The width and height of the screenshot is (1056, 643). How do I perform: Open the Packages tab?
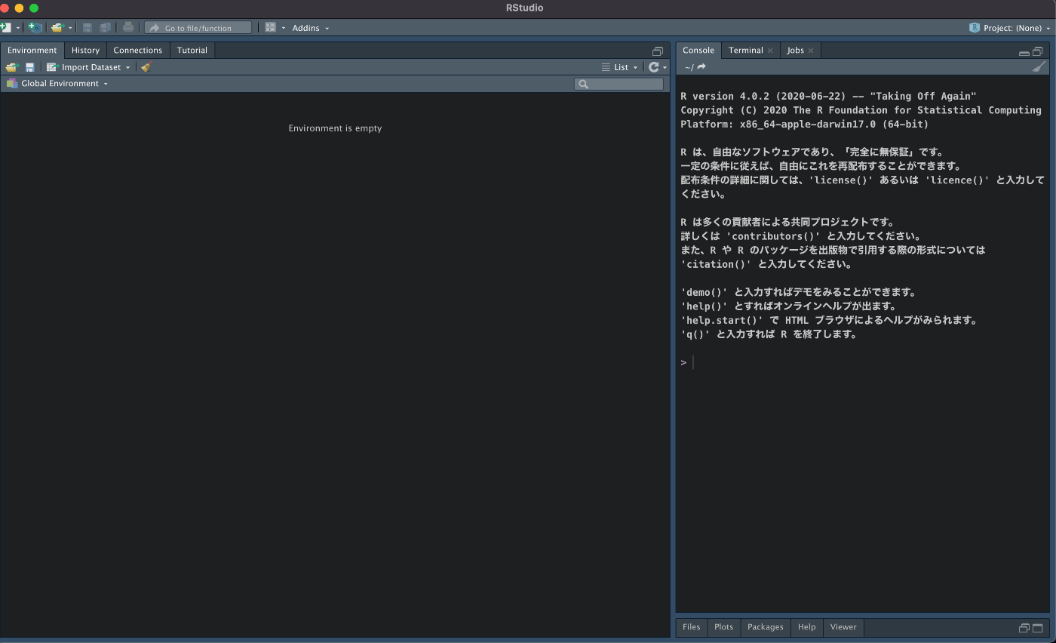point(765,626)
